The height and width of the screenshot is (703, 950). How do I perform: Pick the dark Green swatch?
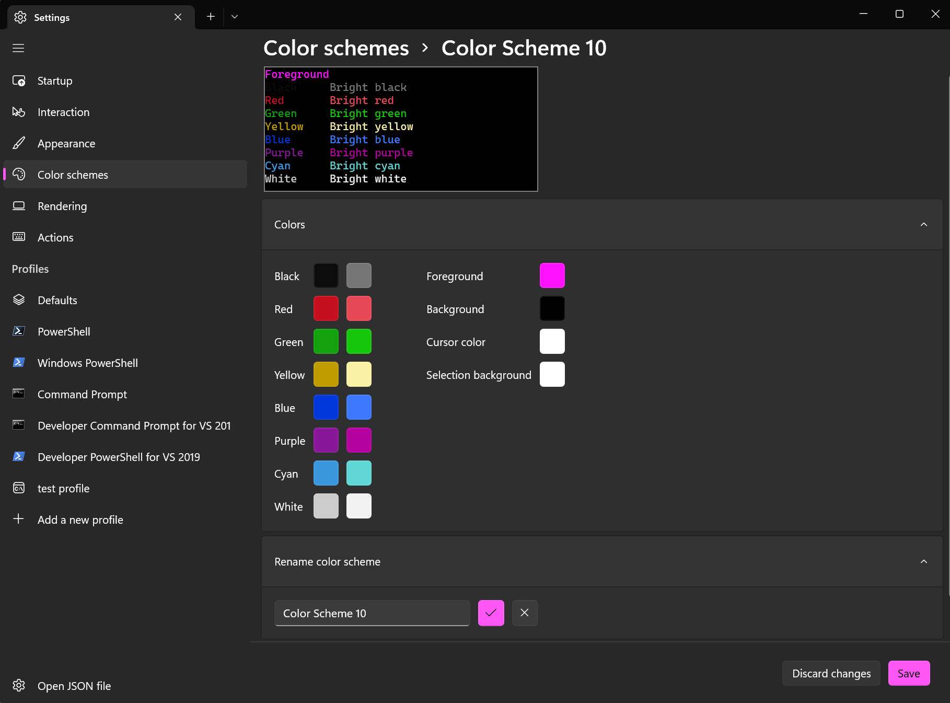click(326, 341)
